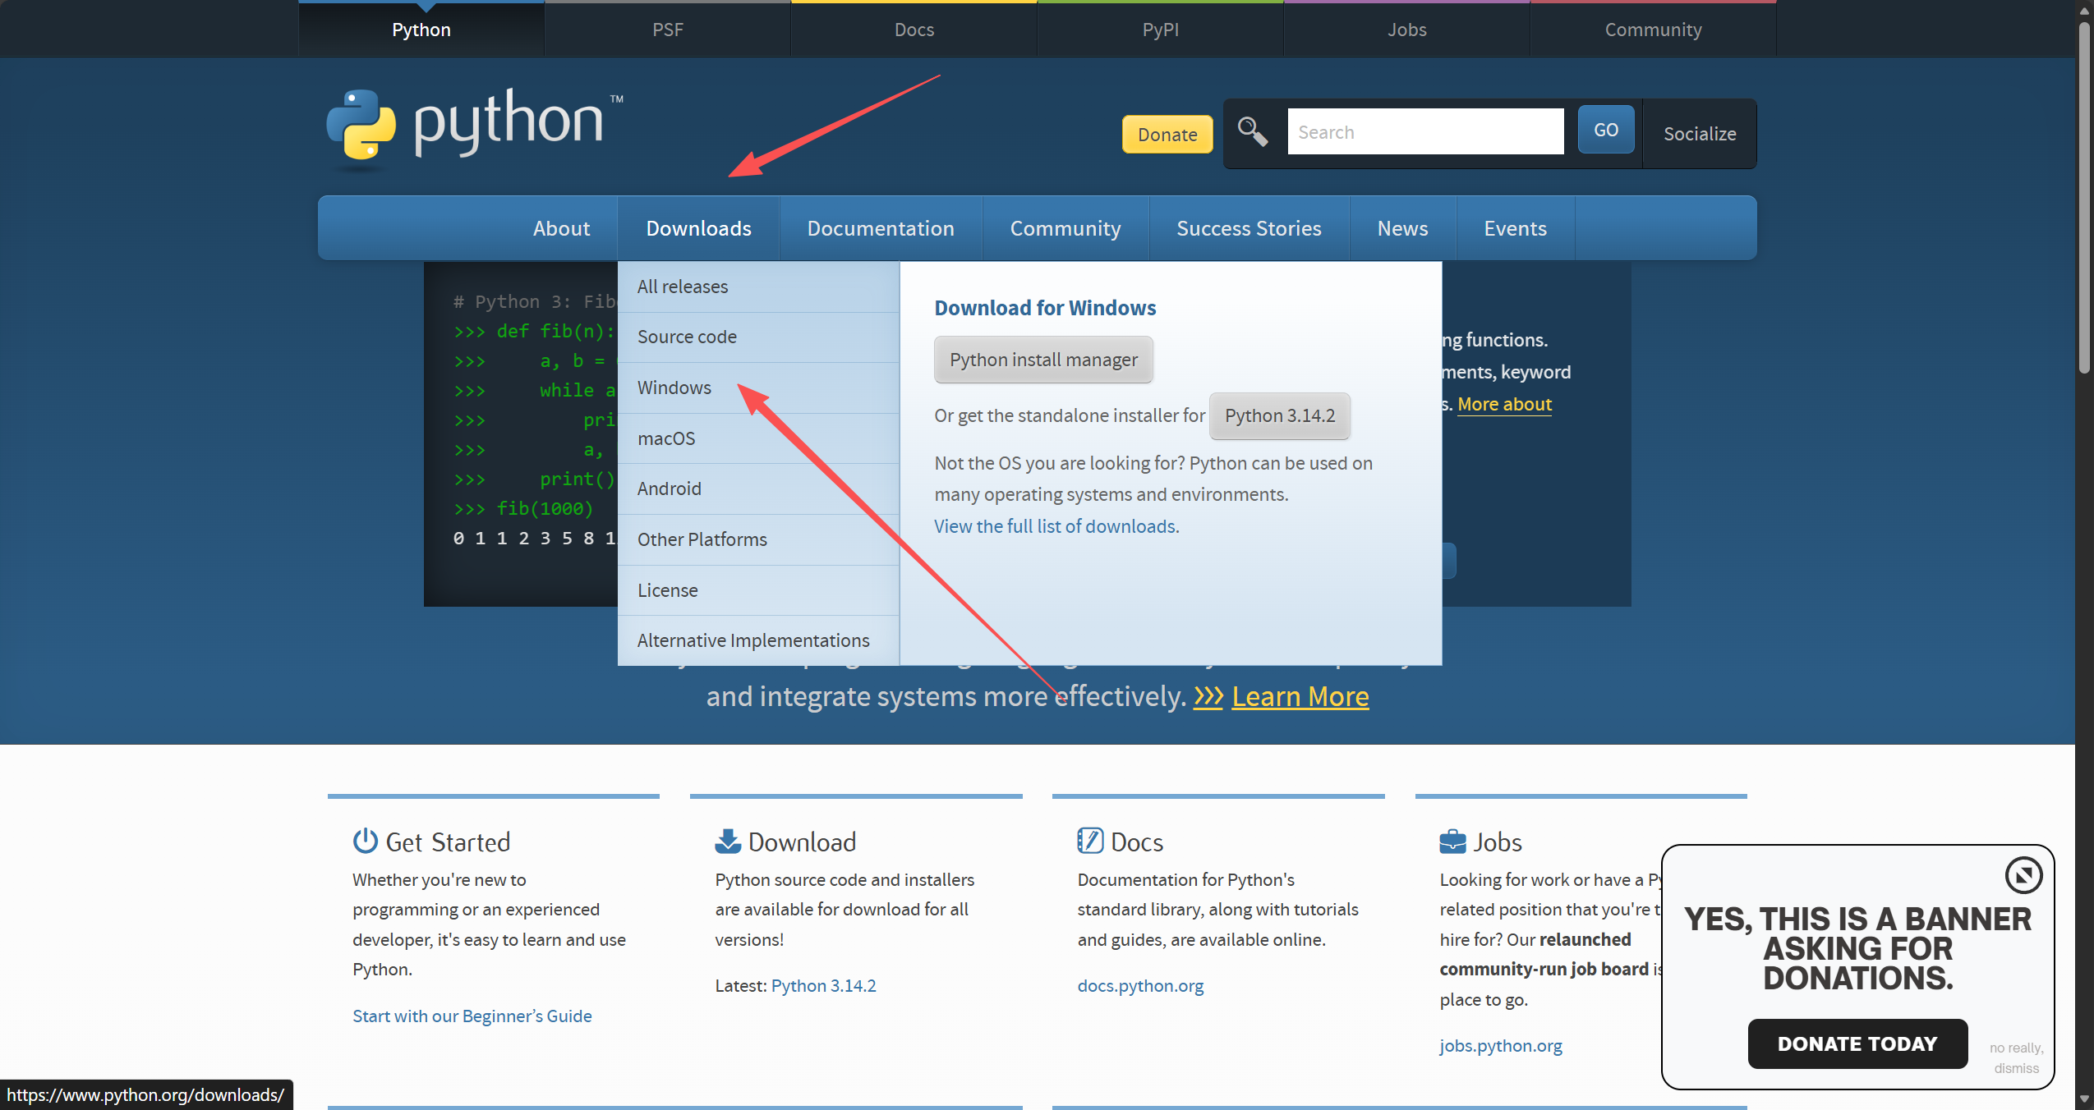Click the Python 3.14.2 standalone installer button
This screenshot has height=1110, width=2094.
click(x=1278, y=415)
